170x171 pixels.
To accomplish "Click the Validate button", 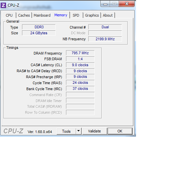I will pyautogui.click(x=94, y=131).
